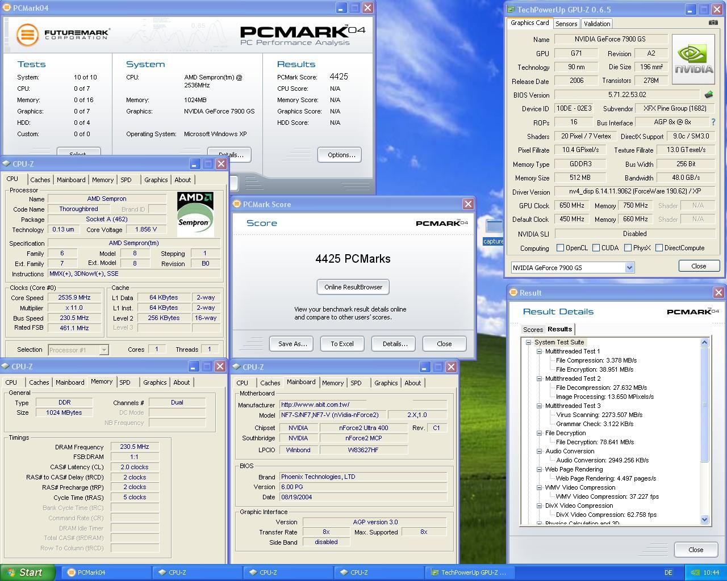Switch to the Sensors tab in GPU-Z
This screenshot has height=581, width=727.
[x=566, y=24]
